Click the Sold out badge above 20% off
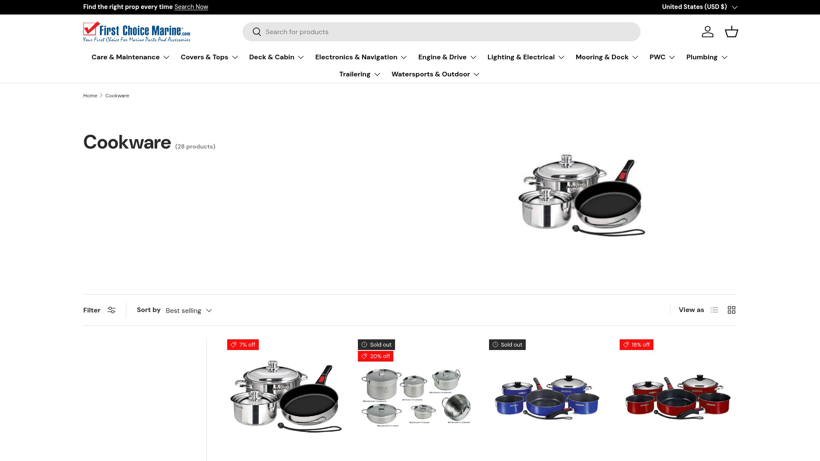The width and height of the screenshot is (820, 461). pyautogui.click(x=376, y=344)
